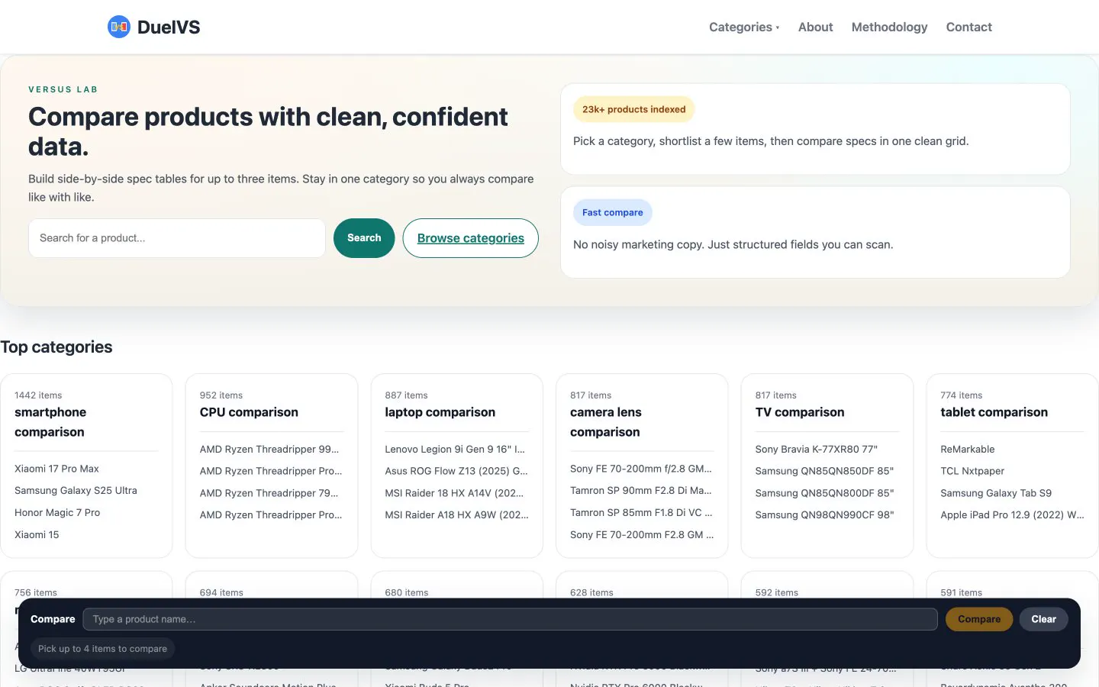Open Apple iPad Pro 12.9 (2022) entry
This screenshot has width=1099, height=687.
tap(1012, 515)
